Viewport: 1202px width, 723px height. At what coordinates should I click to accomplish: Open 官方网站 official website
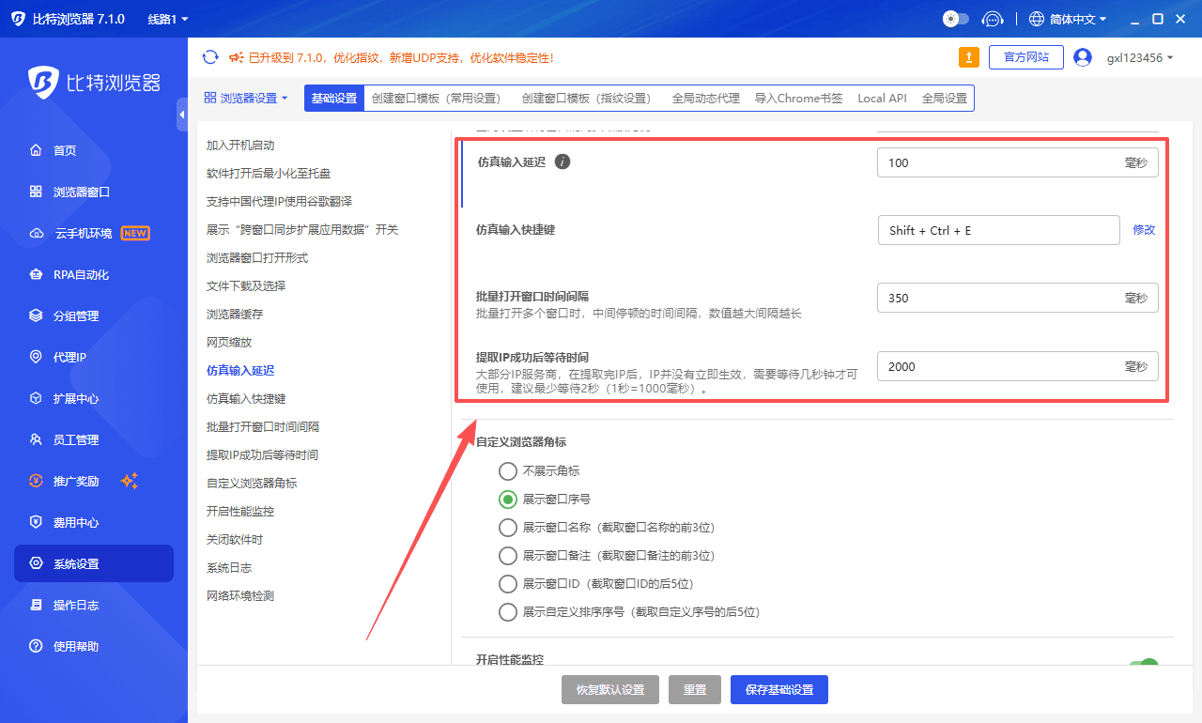click(1025, 56)
